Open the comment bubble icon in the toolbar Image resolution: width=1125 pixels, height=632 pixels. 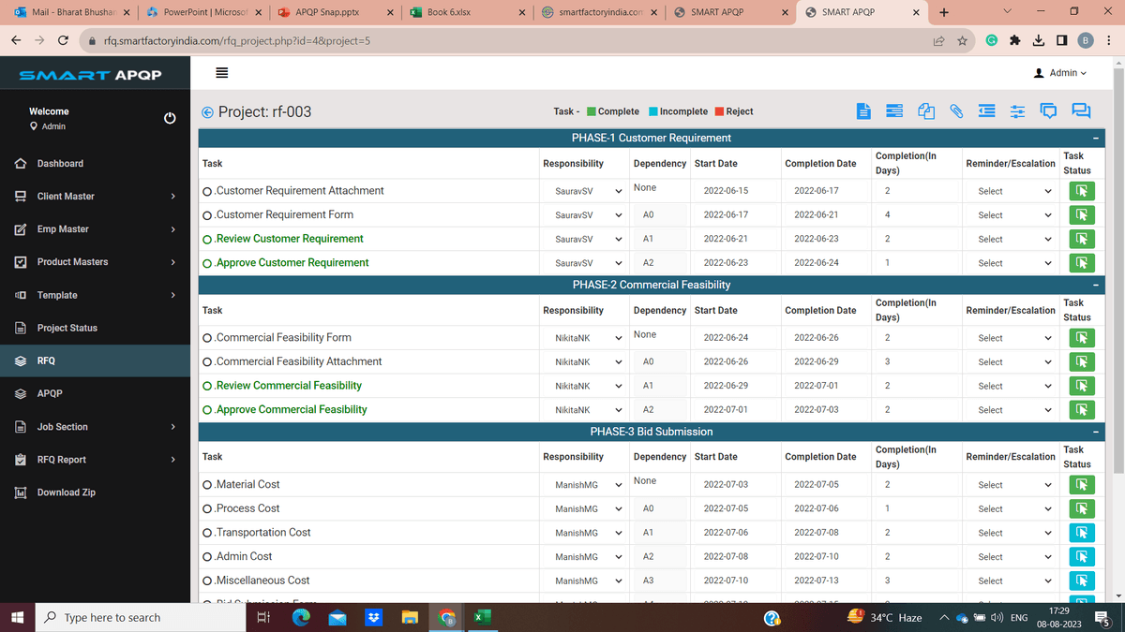(1048, 110)
